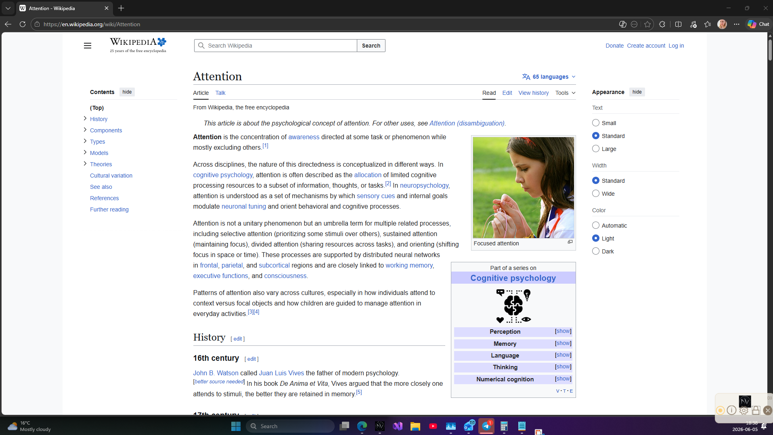The width and height of the screenshot is (773, 435).
Task: Open Visual Studio from the taskbar
Action: click(x=398, y=426)
